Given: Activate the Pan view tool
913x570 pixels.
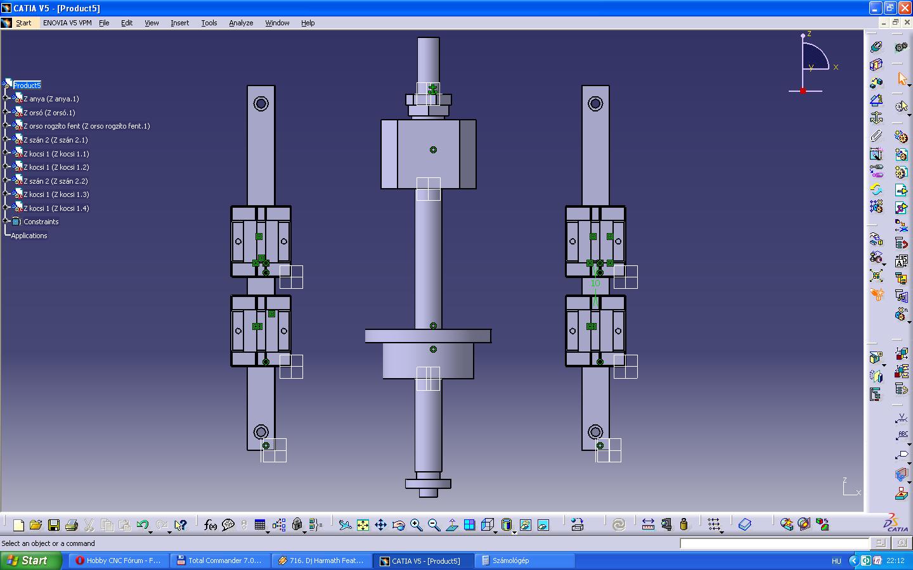Looking at the screenshot, I should click(x=380, y=525).
